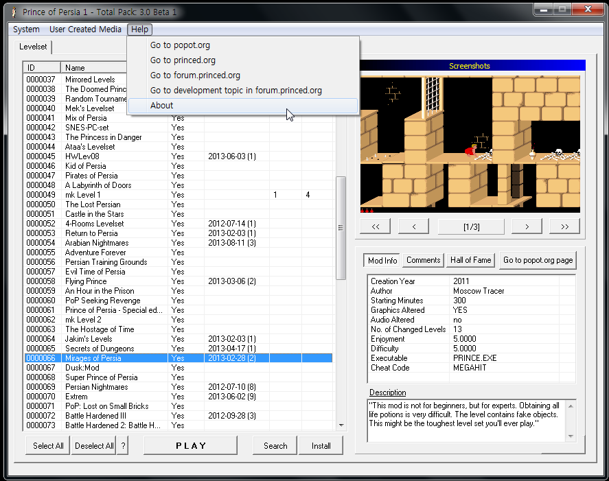Click the ID column header
The width and height of the screenshot is (609, 481).
pyautogui.click(x=42, y=67)
